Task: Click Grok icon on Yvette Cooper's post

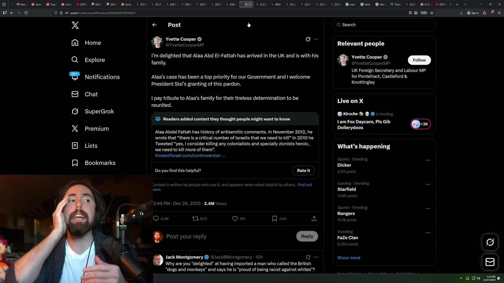Action: click(x=308, y=39)
